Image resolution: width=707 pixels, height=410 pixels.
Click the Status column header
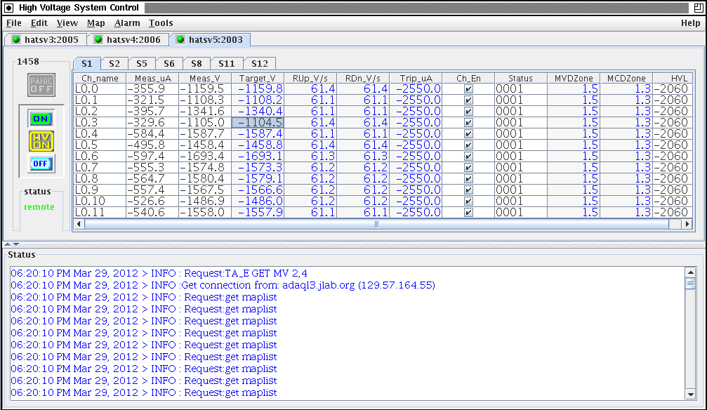520,78
